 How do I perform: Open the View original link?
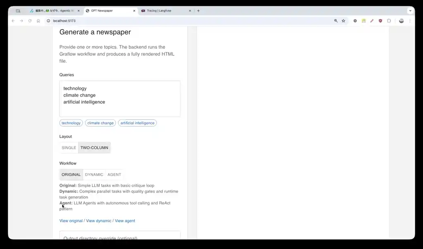point(71,221)
